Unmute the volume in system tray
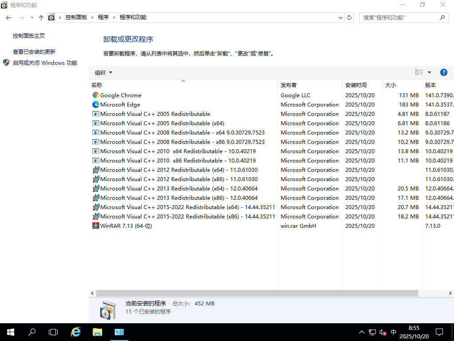Image resolution: width=454 pixels, height=341 pixels. (382, 332)
